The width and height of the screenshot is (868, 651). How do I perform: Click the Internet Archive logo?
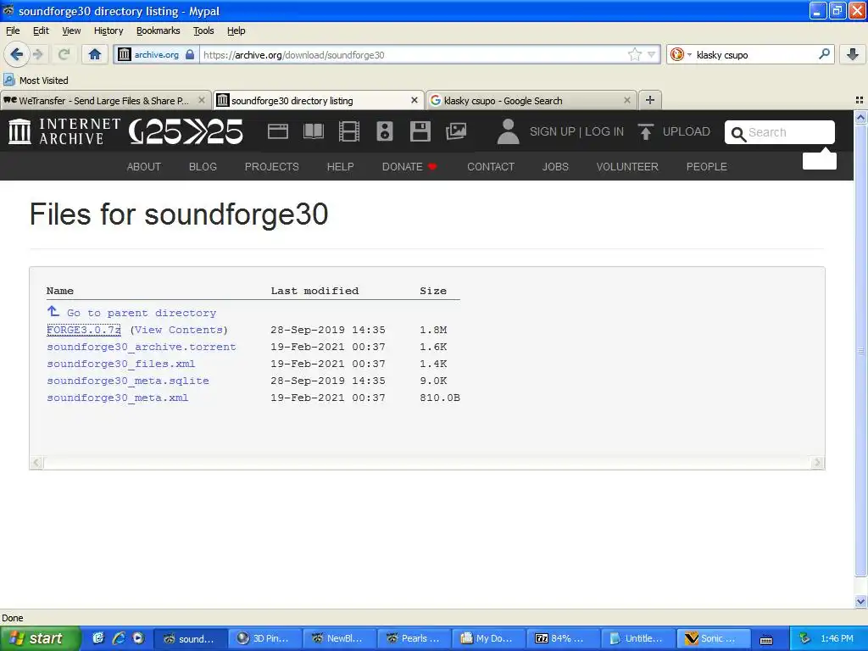pyautogui.click(x=64, y=131)
